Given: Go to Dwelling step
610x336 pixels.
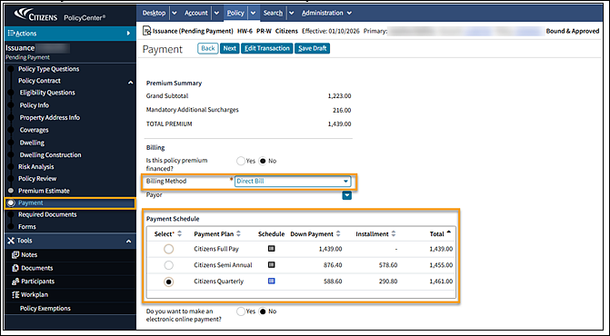Looking at the screenshot, I should tap(32, 143).
